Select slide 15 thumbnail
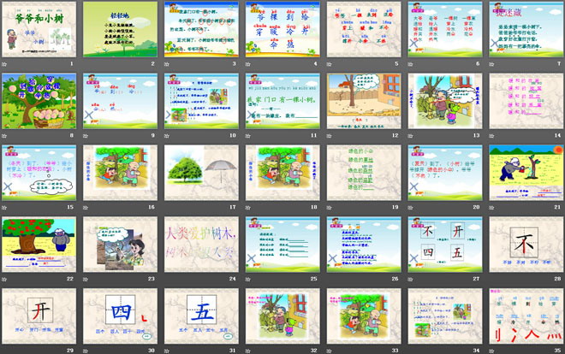 39,173
